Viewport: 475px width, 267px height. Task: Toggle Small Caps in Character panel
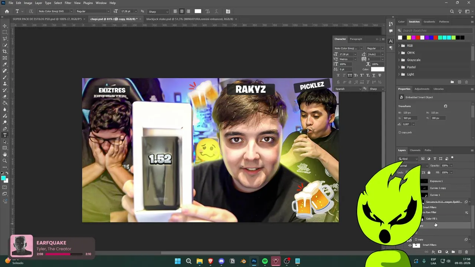click(x=356, y=75)
